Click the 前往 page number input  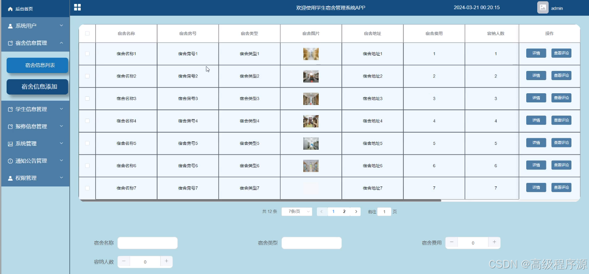[384, 212]
